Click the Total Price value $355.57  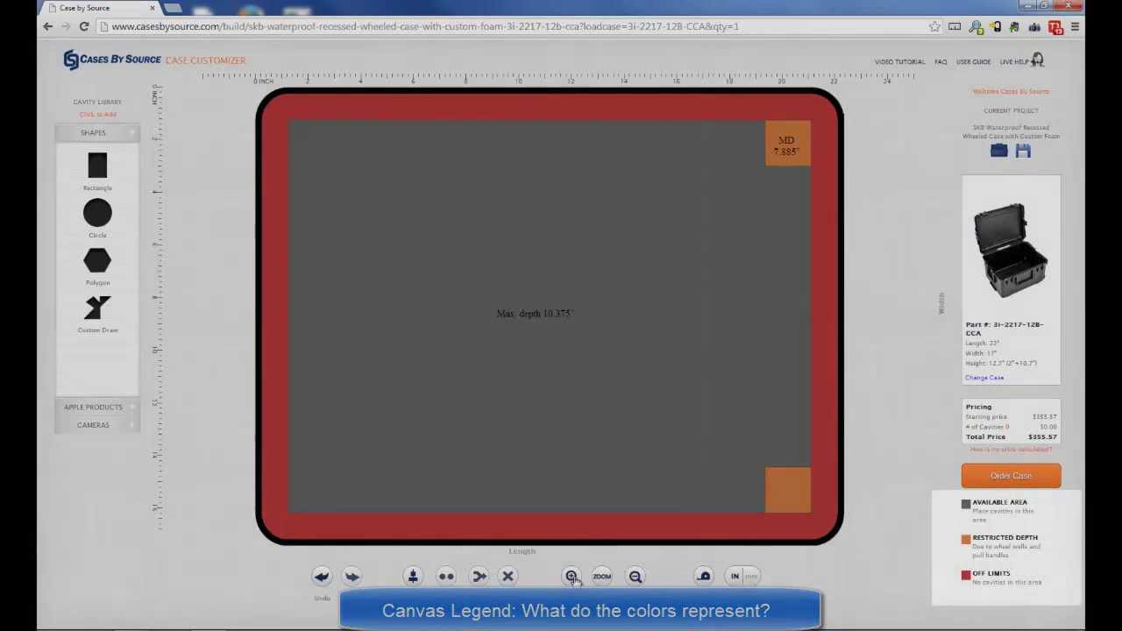pos(1042,436)
